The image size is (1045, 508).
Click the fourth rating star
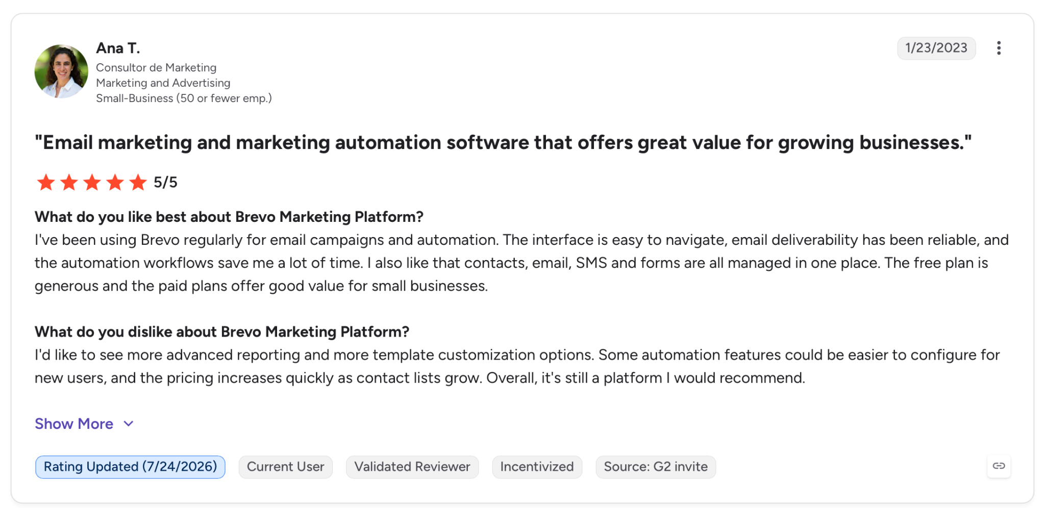click(x=115, y=182)
